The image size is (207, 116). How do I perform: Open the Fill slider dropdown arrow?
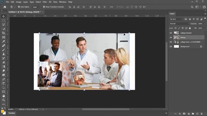[x=204, y=28]
